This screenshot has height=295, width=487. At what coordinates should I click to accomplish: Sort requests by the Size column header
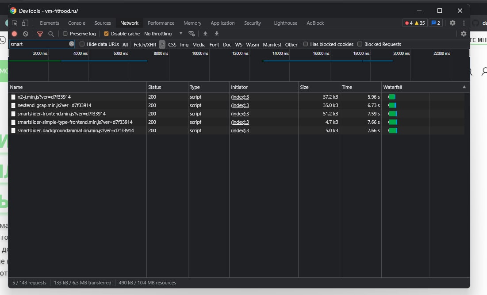(319, 87)
